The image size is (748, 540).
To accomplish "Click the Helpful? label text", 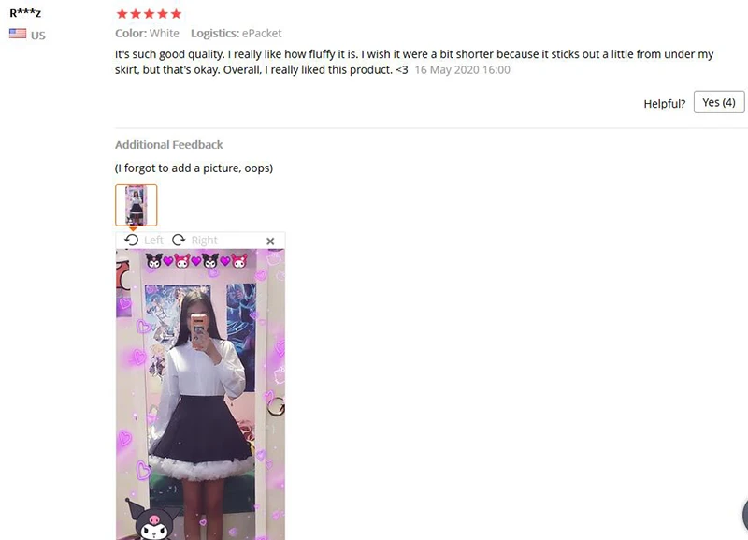I will click(664, 104).
